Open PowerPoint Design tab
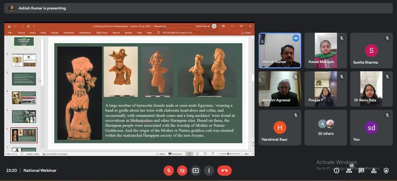397x181 pixels. coord(54,32)
